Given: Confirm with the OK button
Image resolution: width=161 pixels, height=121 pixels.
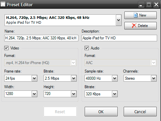Looking at the screenshot, I should 101,112.
